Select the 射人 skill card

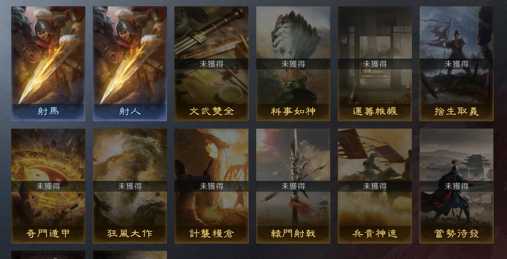point(130,63)
